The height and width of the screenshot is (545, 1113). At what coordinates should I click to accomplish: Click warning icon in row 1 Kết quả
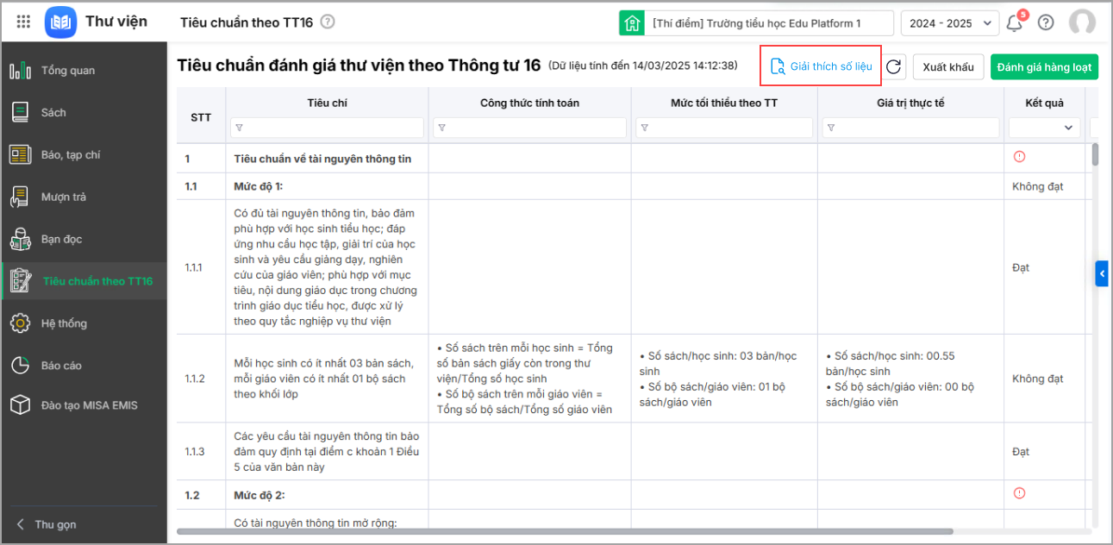1019,157
